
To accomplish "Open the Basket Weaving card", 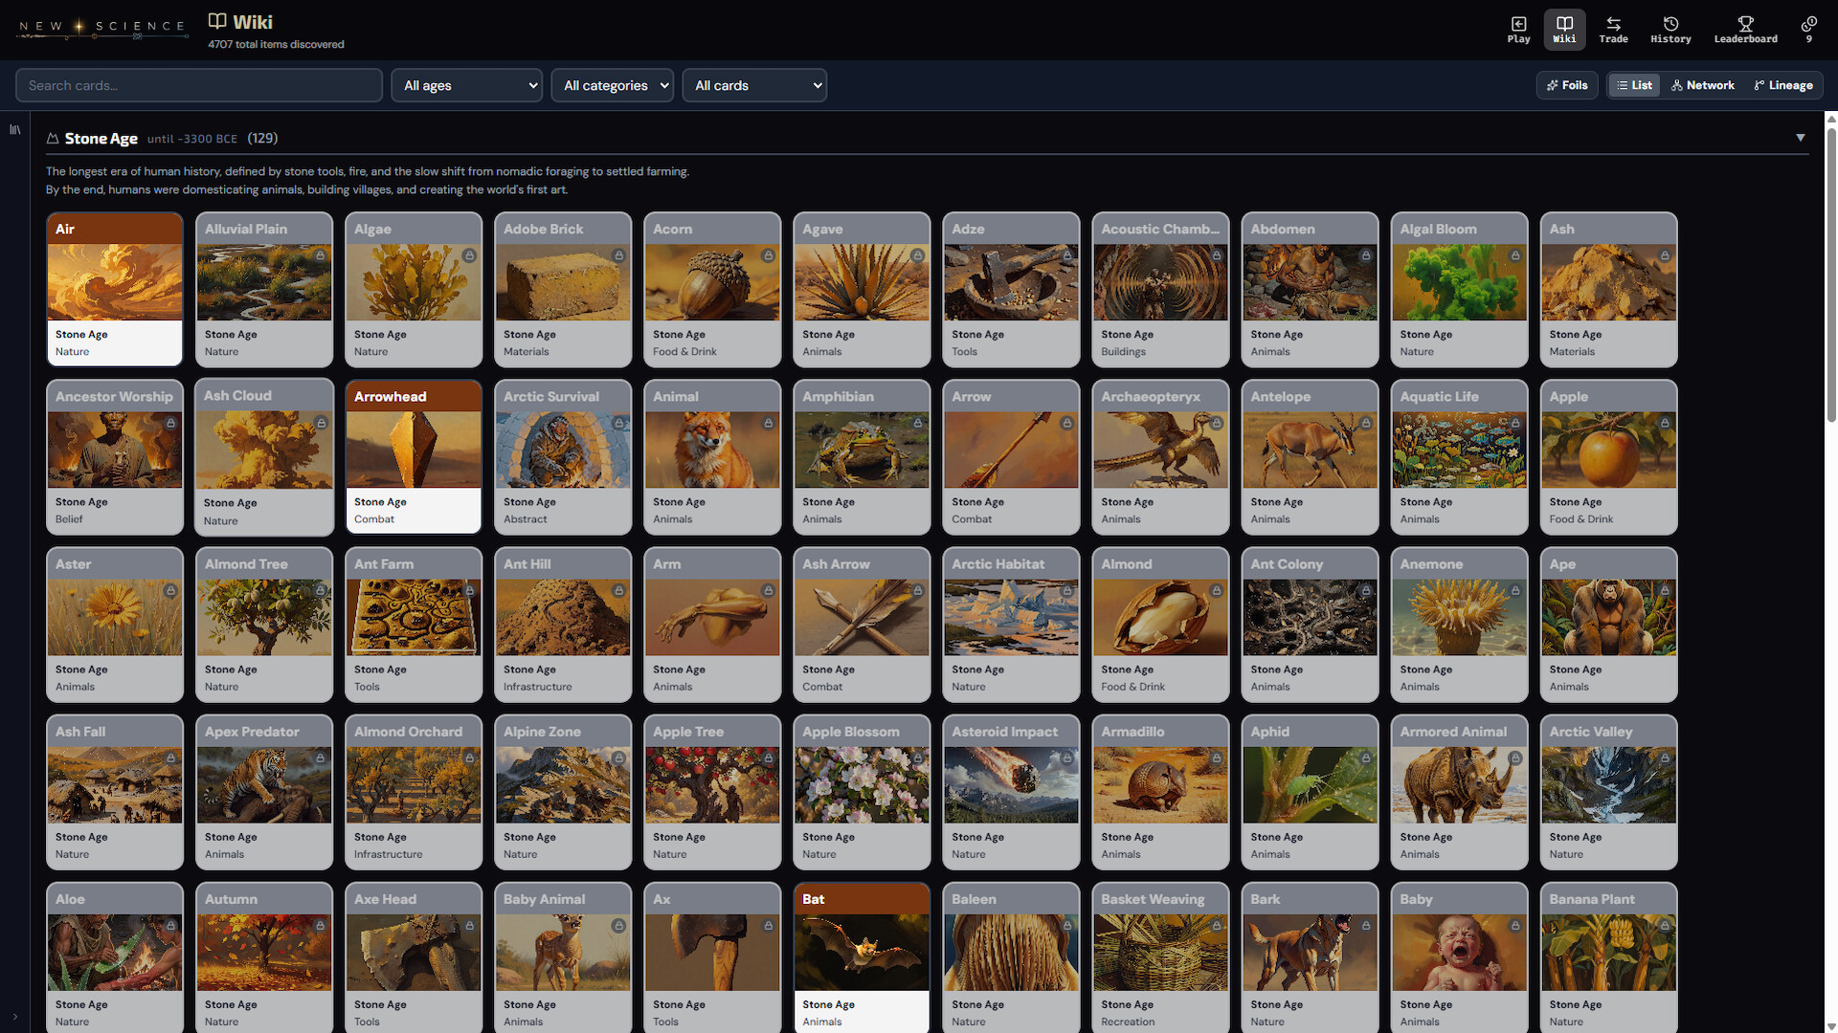I will coord(1160,957).
